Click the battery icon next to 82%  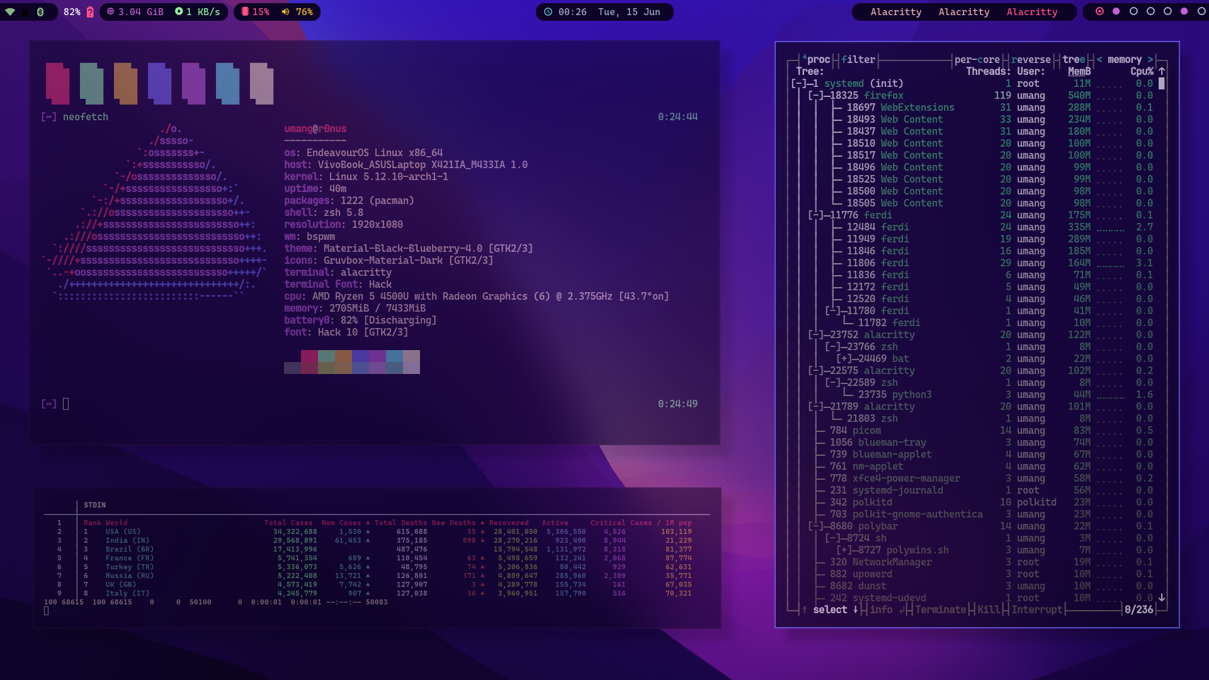tap(90, 12)
